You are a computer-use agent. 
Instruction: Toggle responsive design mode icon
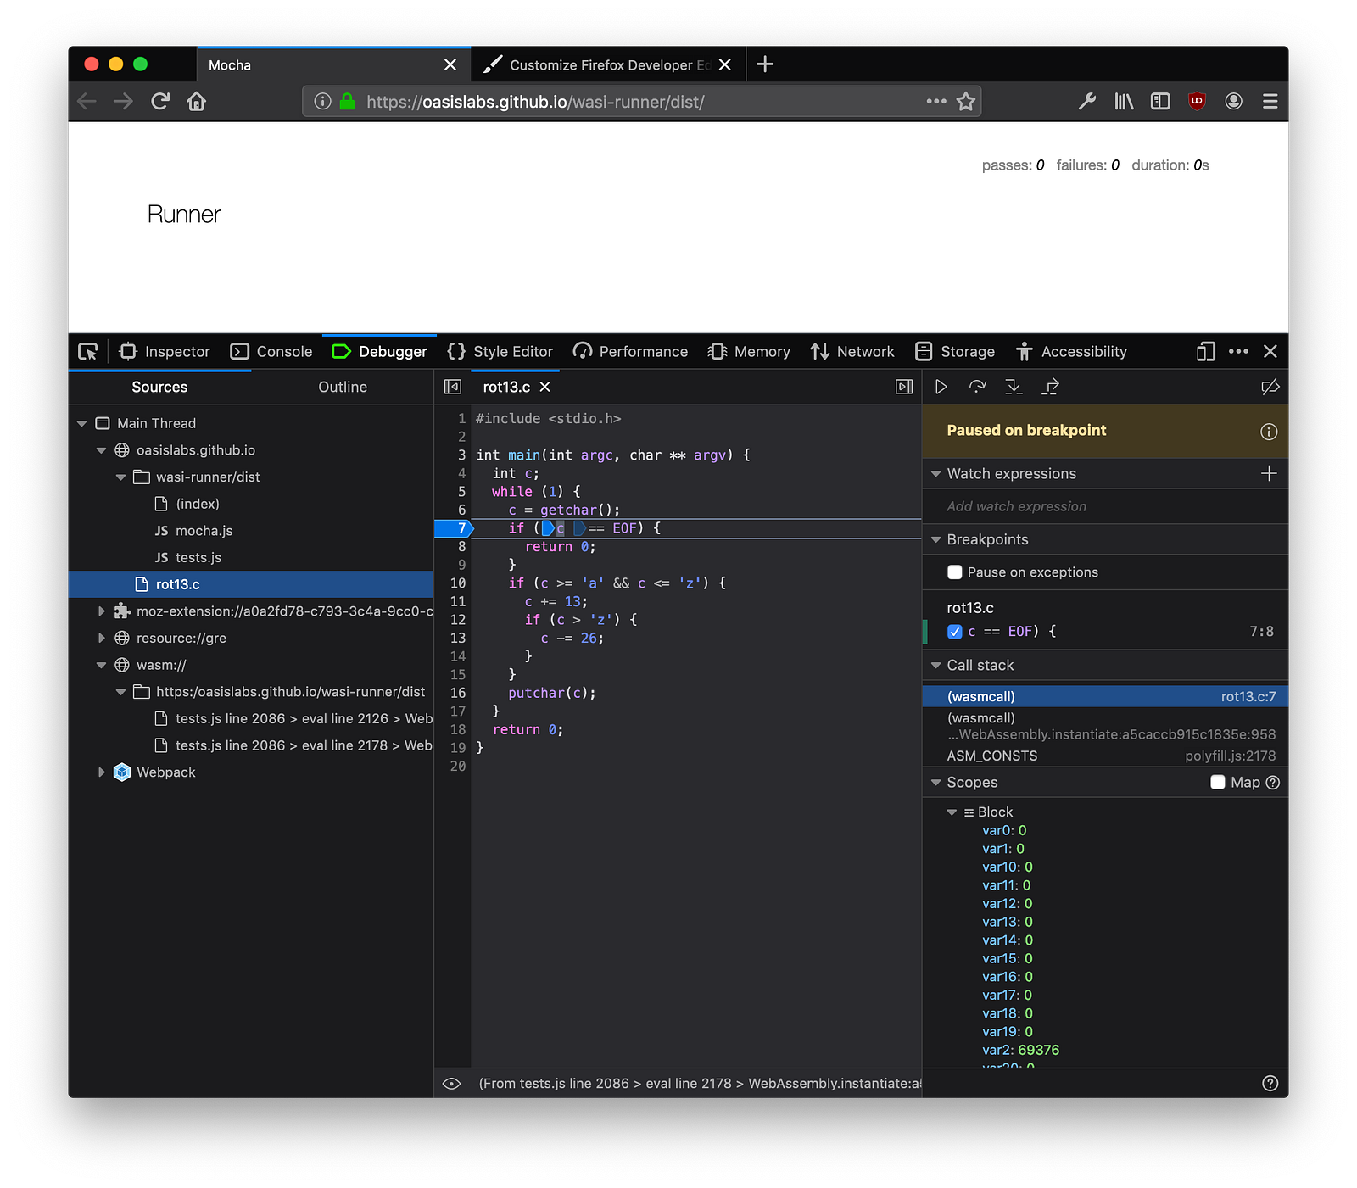pyautogui.click(x=1205, y=351)
